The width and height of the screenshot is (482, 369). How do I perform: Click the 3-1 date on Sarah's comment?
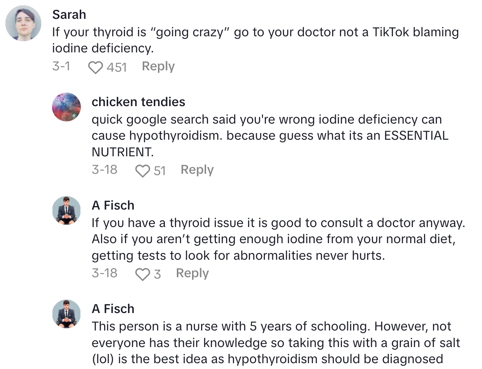[x=61, y=67]
